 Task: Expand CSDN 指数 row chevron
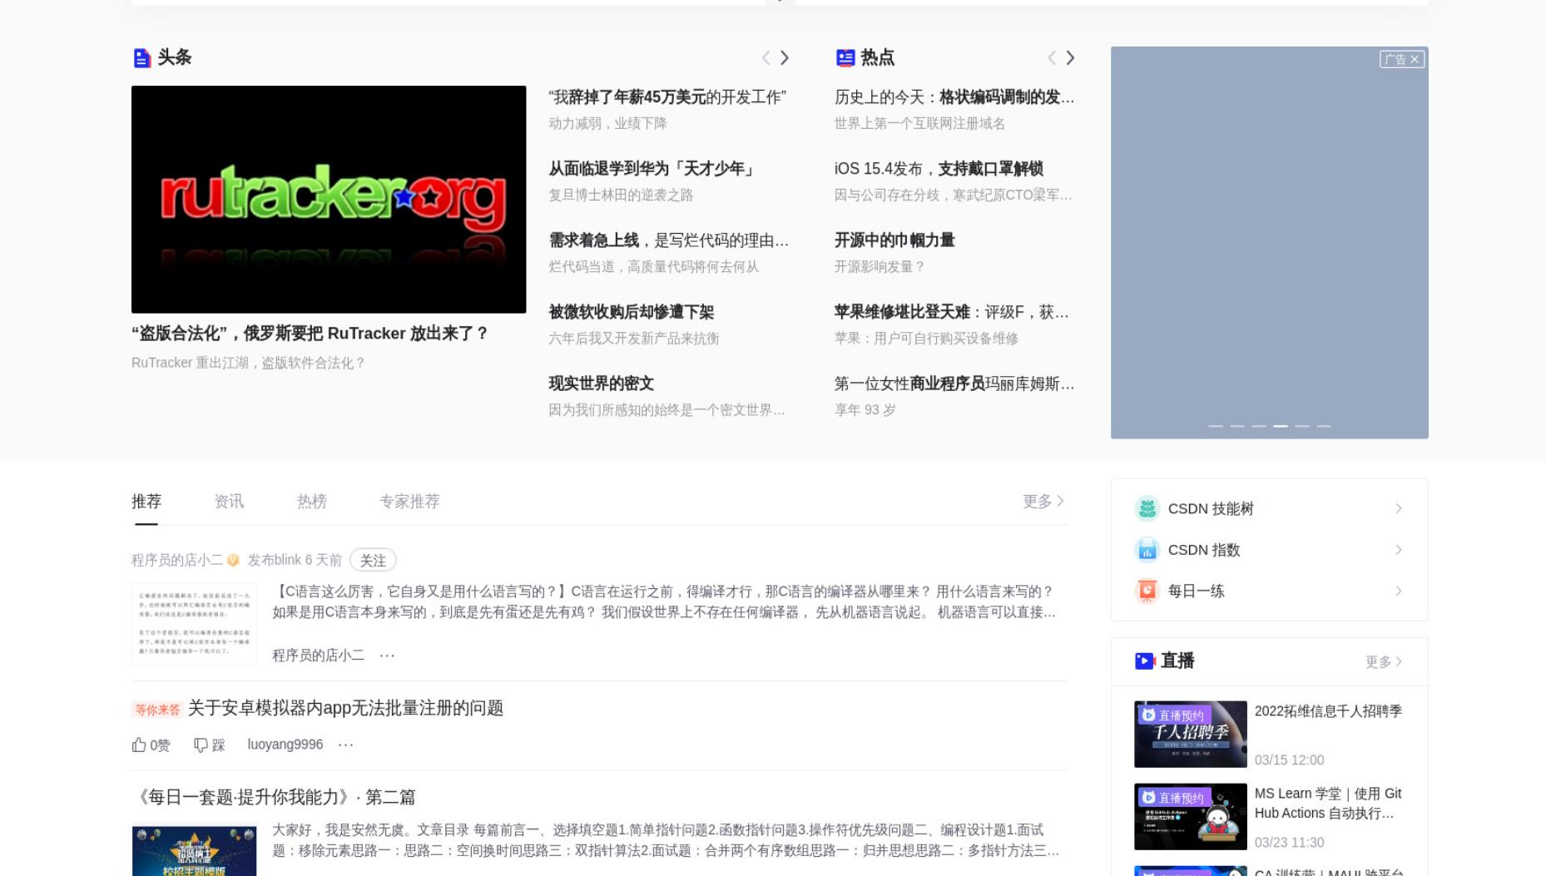click(x=1399, y=550)
